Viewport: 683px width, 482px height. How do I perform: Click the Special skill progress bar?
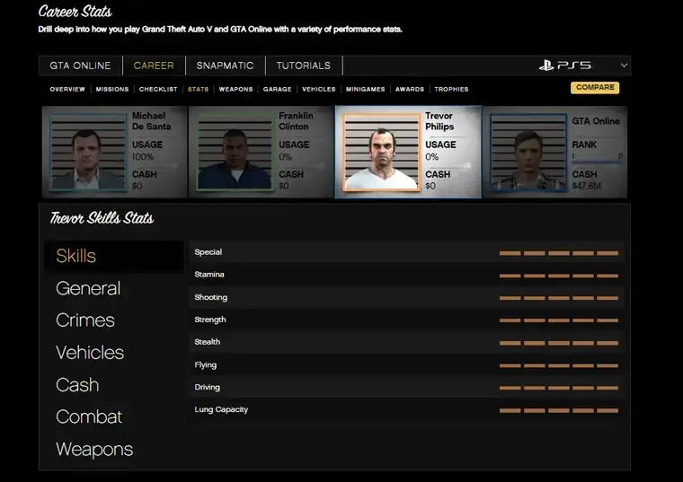558,253
